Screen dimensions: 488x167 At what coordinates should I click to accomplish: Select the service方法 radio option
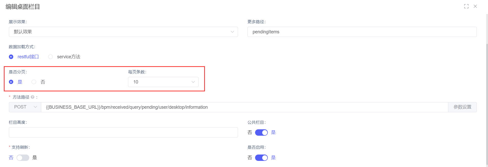pyautogui.click(x=51, y=57)
